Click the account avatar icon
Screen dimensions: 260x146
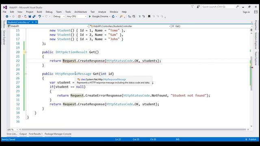[256, 12]
